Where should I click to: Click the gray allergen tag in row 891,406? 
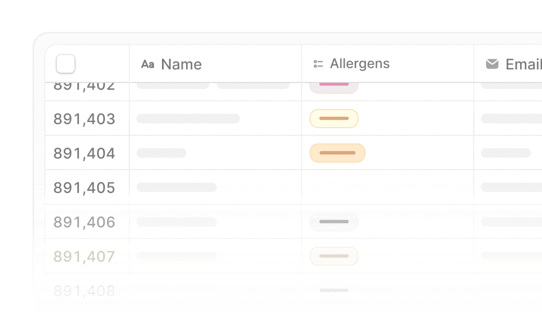334,222
